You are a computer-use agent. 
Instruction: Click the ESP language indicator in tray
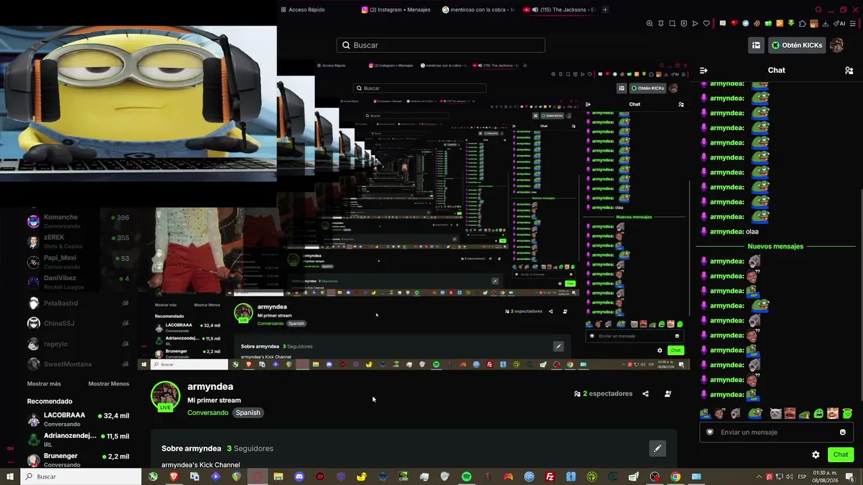tap(802, 477)
